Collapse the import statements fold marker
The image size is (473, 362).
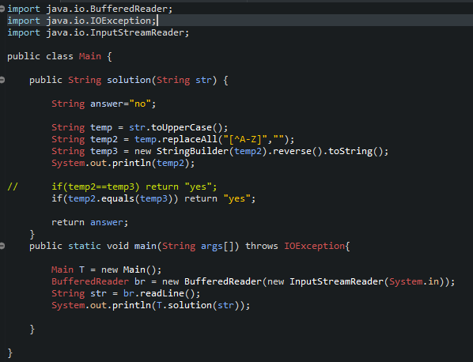(x=2, y=9)
